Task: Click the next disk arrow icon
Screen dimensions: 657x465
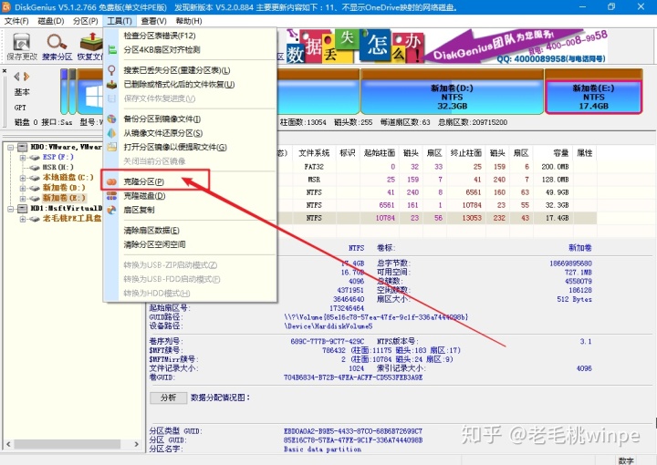Action: tap(26, 77)
